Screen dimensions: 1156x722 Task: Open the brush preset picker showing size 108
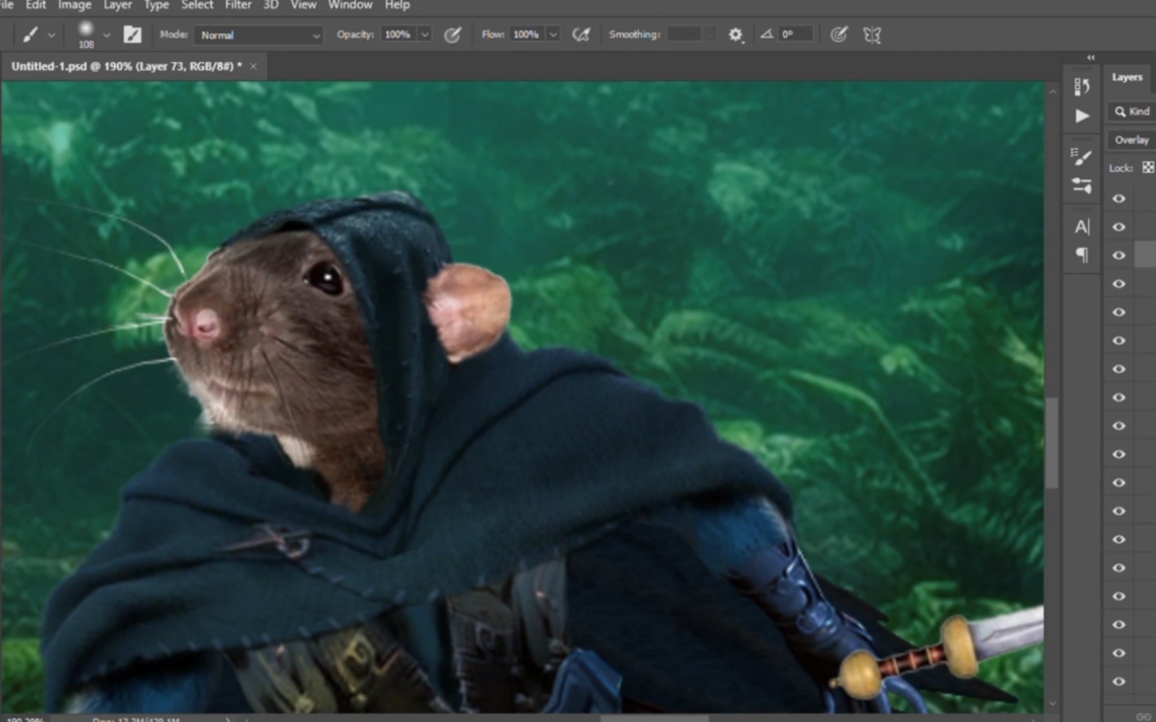[86, 34]
